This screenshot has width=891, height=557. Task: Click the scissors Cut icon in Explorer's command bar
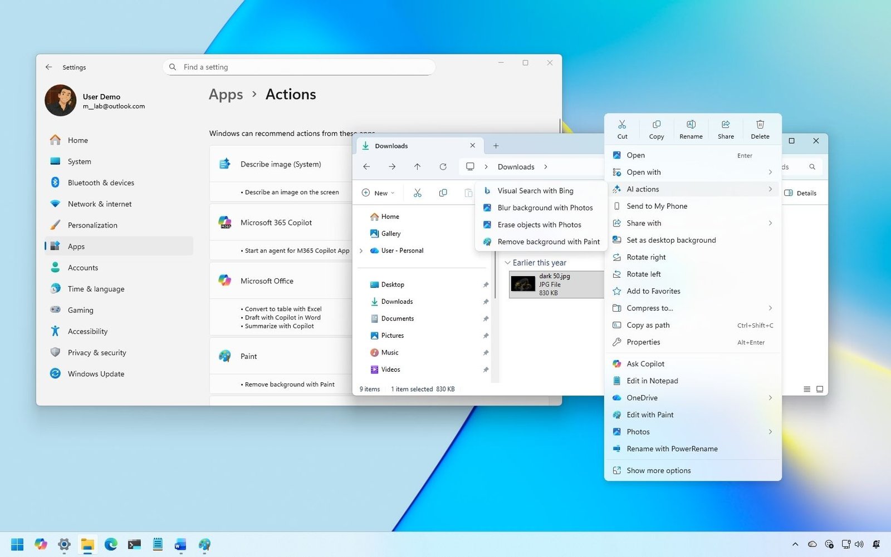[417, 193]
